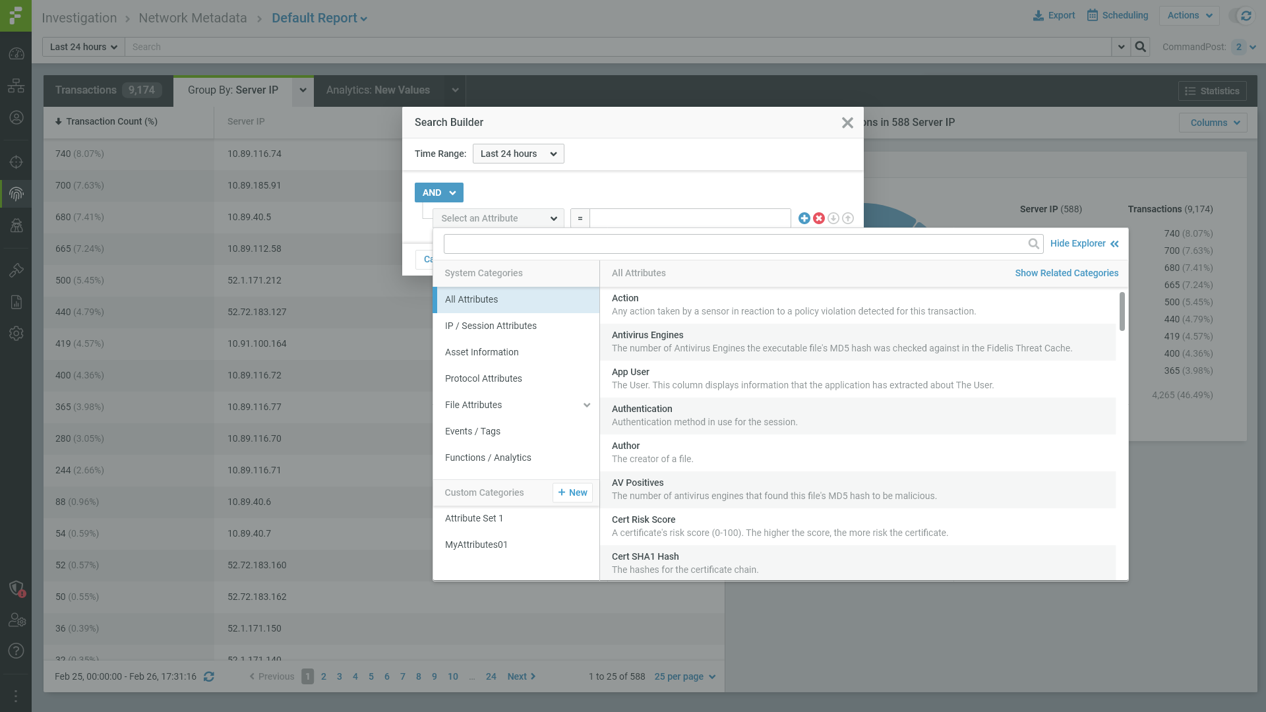Open the help icon in left sidebar

click(x=16, y=651)
